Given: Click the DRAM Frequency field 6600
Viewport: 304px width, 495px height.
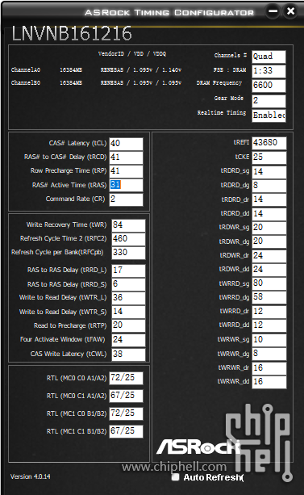Looking at the screenshot, I should [269, 86].
